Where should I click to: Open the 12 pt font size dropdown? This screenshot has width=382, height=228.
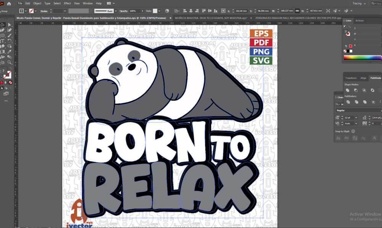click(x=356, y=118)
